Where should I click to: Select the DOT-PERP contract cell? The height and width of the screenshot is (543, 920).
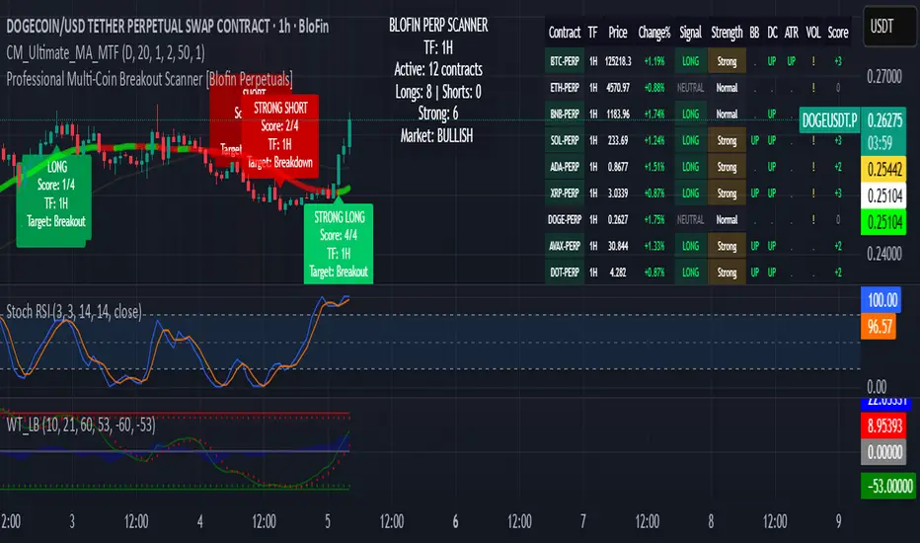(565, 272)
